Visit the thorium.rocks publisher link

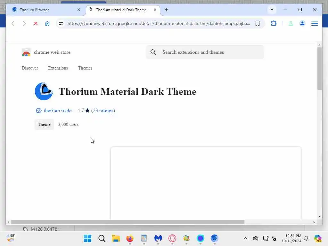pyautogui.click(x=58, y=111)
